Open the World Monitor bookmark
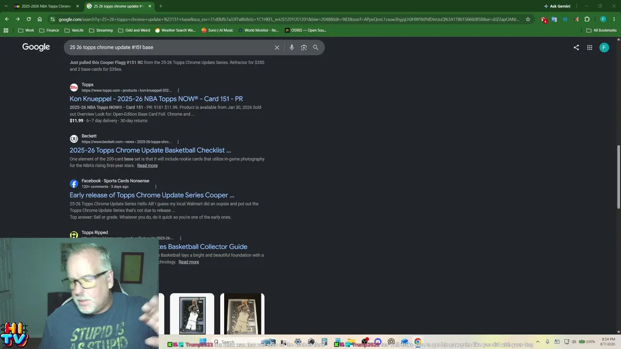621x349 pixels. click(258, 30)
